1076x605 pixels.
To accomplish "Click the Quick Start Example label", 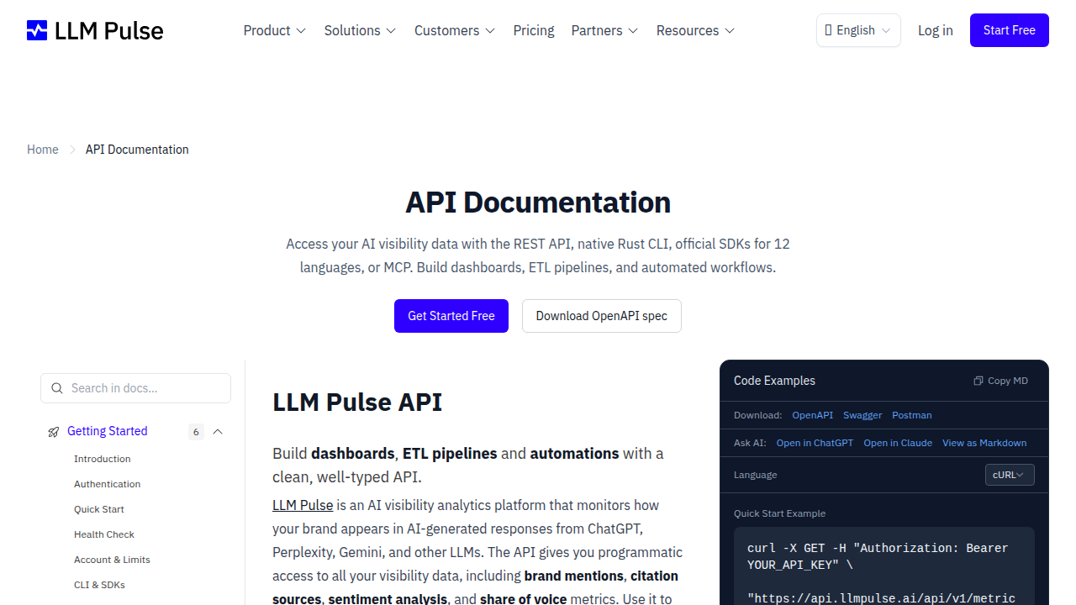I will tap(779, 513).
